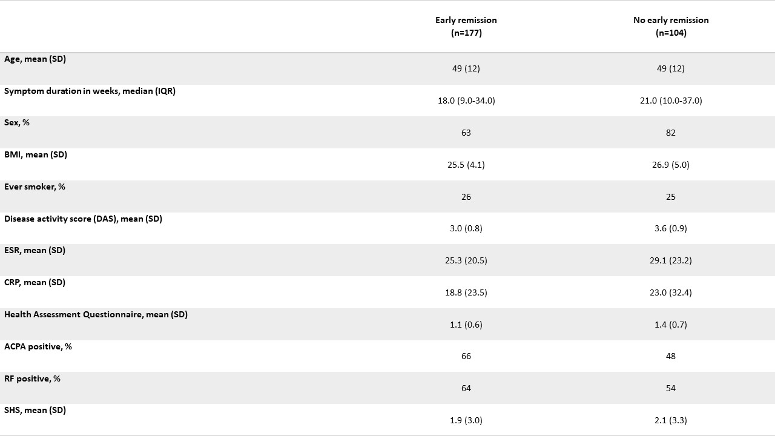The image size is (775, 436).
Task: Select the "Ever smoker, %" row label
Action: (35, 187)
